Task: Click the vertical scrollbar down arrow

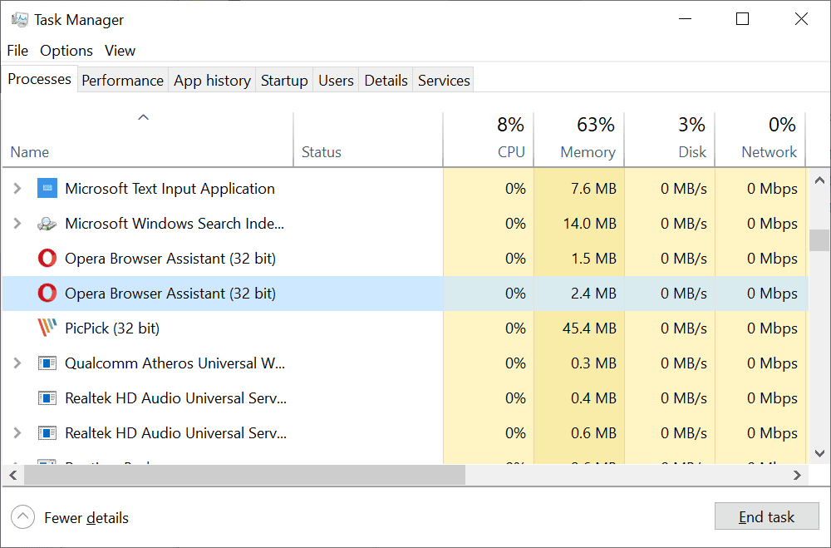Action: click(819, 453)
